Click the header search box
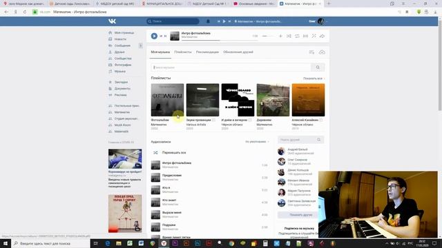The width and height of the screenshot is (442, 248). click(173, 21)
